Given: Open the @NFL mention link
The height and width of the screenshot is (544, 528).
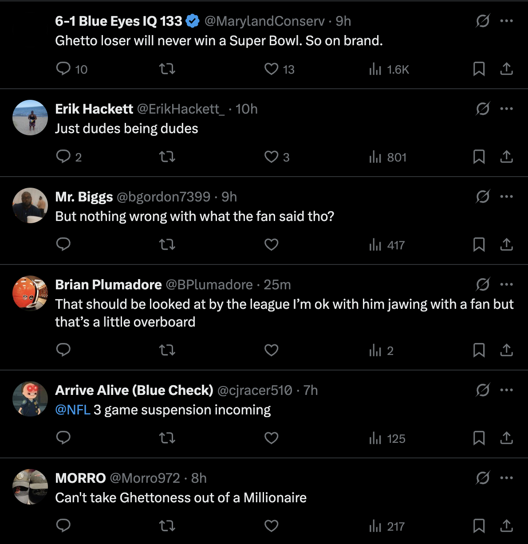Looking at the screenshot, I should [73, 410].
